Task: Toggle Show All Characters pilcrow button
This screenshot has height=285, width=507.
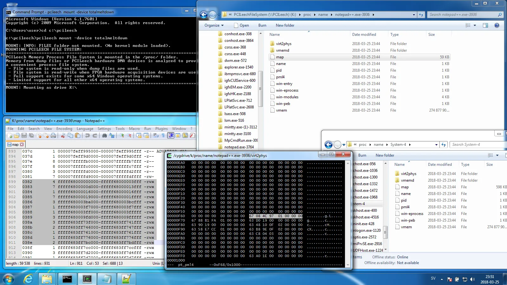Action: coord(163,136)
